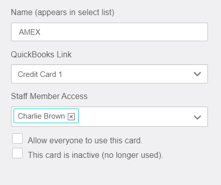Click the 'Name (appears in select list)' label

tap(62, 13)
